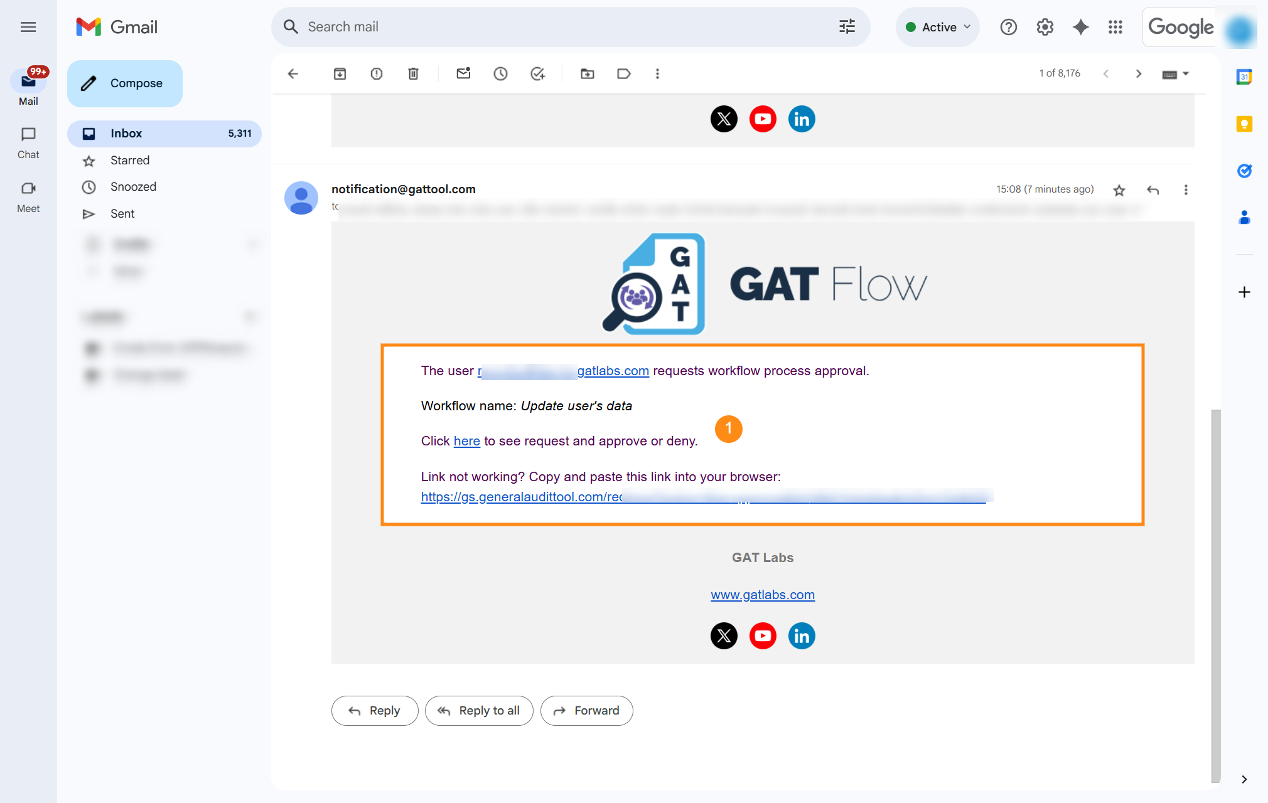Click the Reply button
The image size is (1268, 803).
coord(375,711)
